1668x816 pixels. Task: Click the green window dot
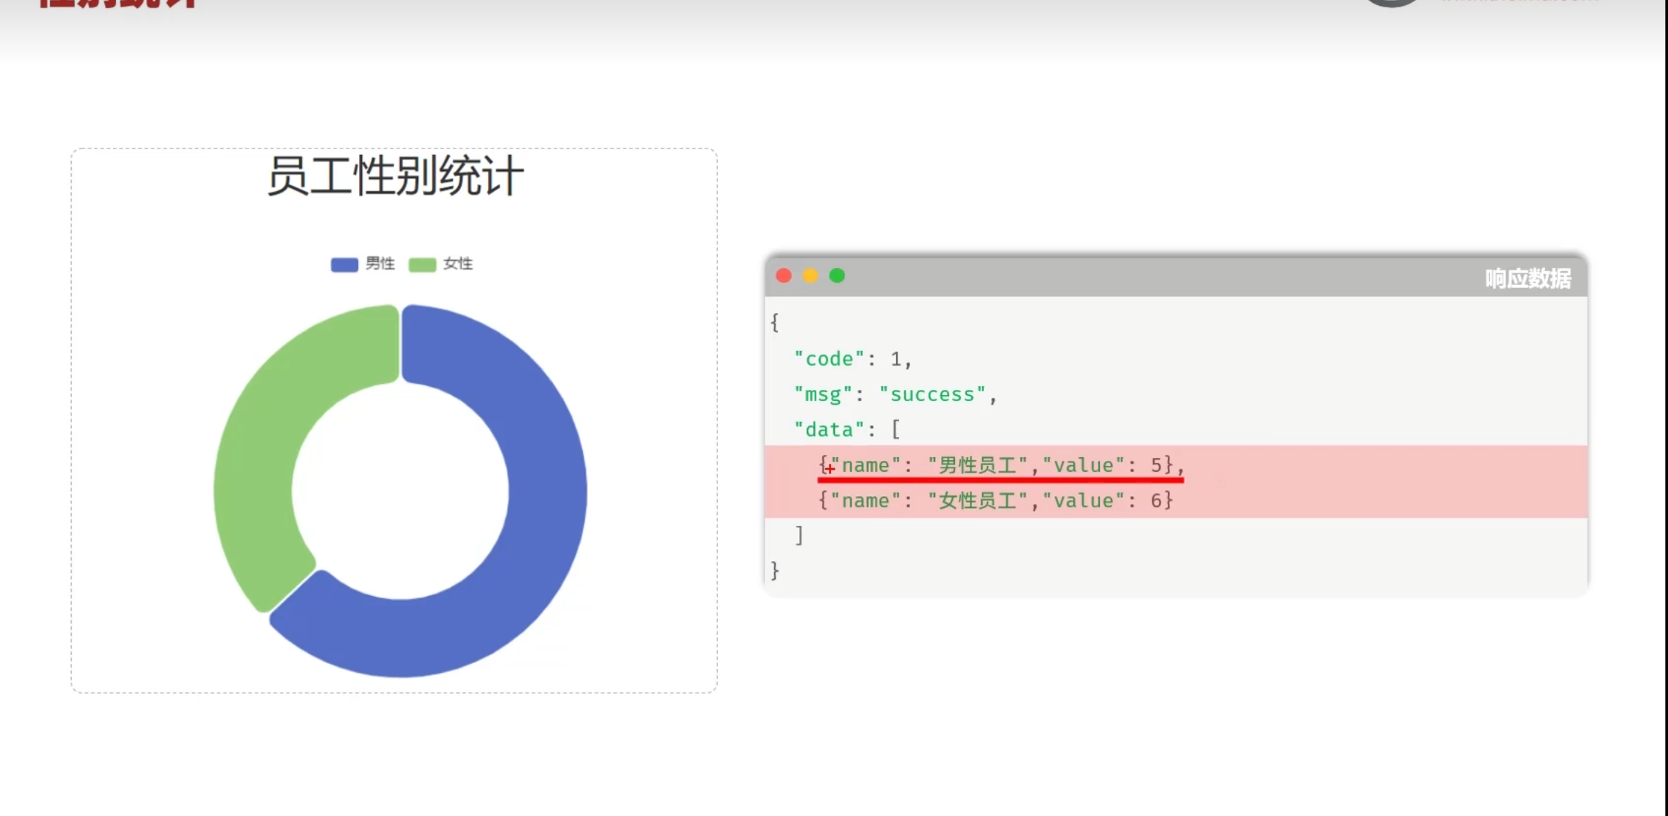coord(837,276)
